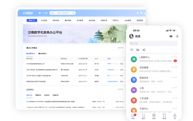Open the 公文管理 menu item

[x=44, y=20]
